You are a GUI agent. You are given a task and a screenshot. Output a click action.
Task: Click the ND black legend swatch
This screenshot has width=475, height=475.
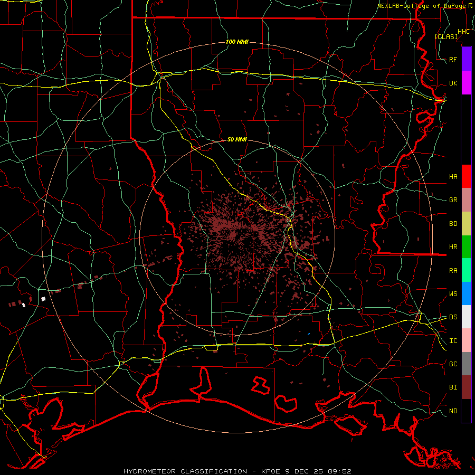(x=466, y=411)
